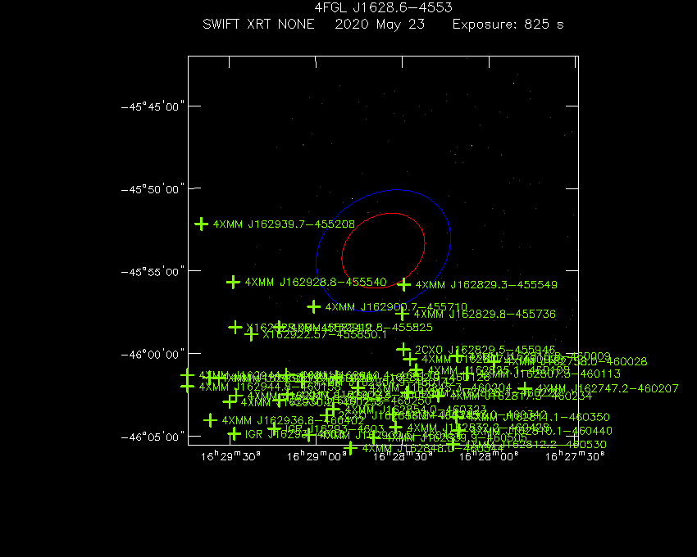The image size is (697, 557).
Task: Click the 16h28m30s right ascension label
Action: click(403, 456)
